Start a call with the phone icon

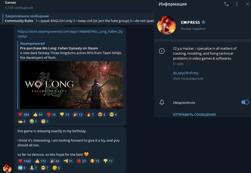tap(226, 4)
